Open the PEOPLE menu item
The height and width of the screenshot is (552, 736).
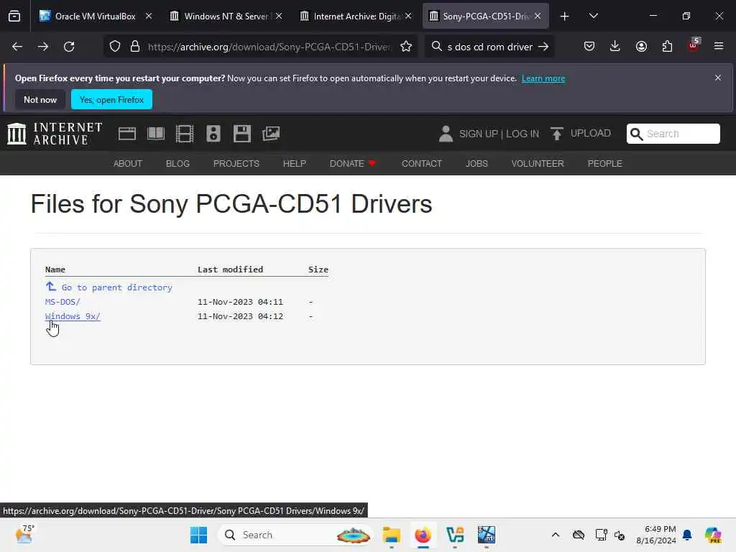[x=604, y=164]
